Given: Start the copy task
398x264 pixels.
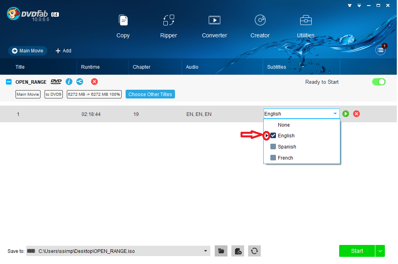Looking at the screenshot, I should point(357,251).
